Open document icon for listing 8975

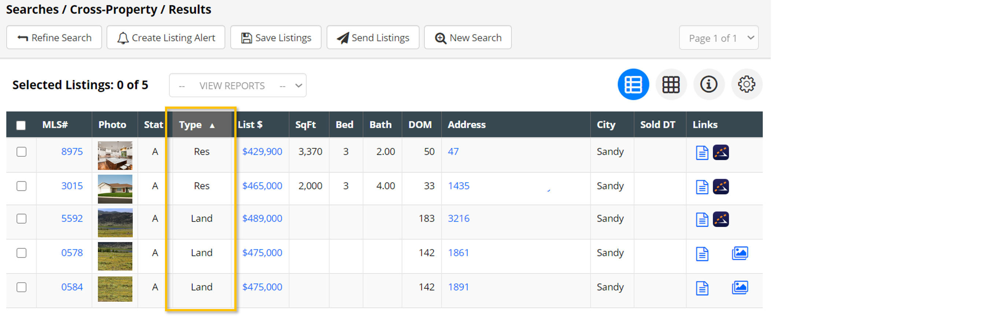tap(702, 153)
